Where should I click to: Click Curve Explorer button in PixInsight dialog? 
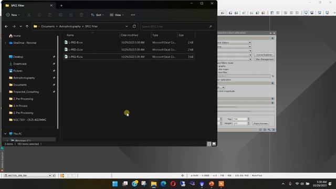(264, 55)
